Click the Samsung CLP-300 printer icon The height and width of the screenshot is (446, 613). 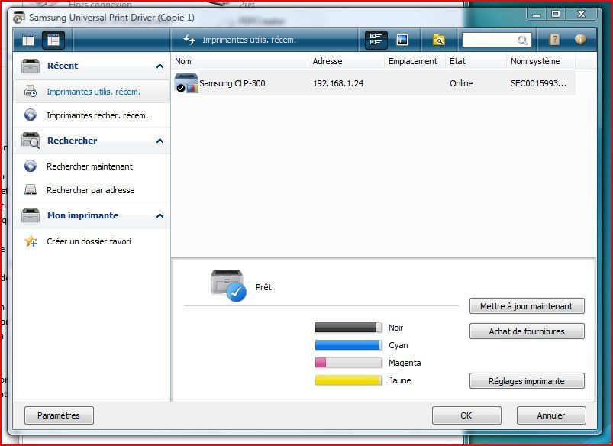coord(186,83)
